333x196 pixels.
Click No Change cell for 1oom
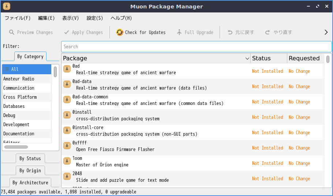click(x=299, y=163)
